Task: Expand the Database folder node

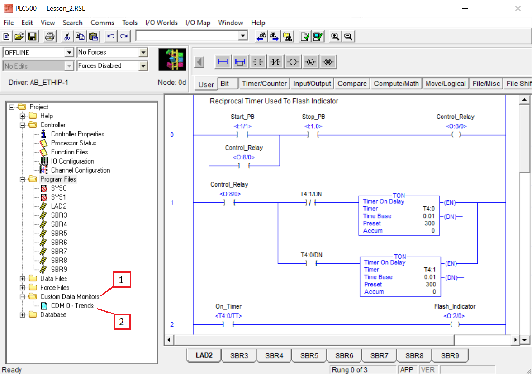Action: pyautogui.click(x=23, y=315)
